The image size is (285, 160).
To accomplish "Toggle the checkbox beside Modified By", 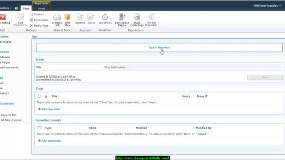I will 194,128.
